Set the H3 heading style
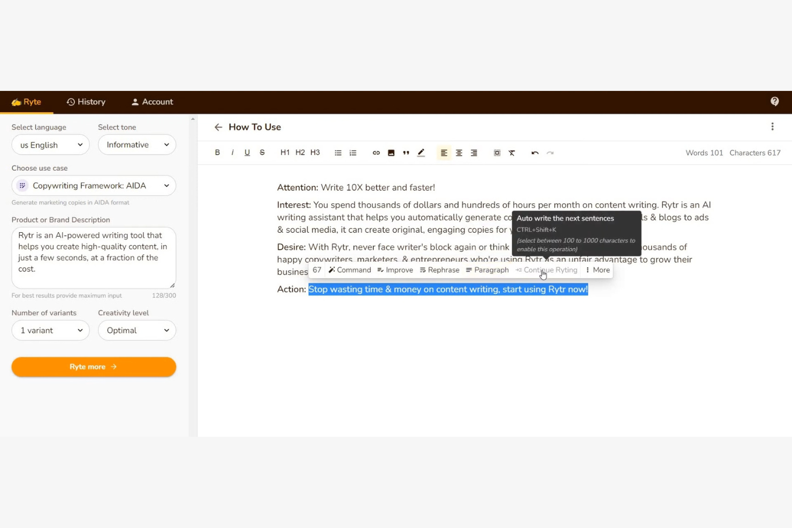The width and height of the screenshot is (792, 528). 315,152
